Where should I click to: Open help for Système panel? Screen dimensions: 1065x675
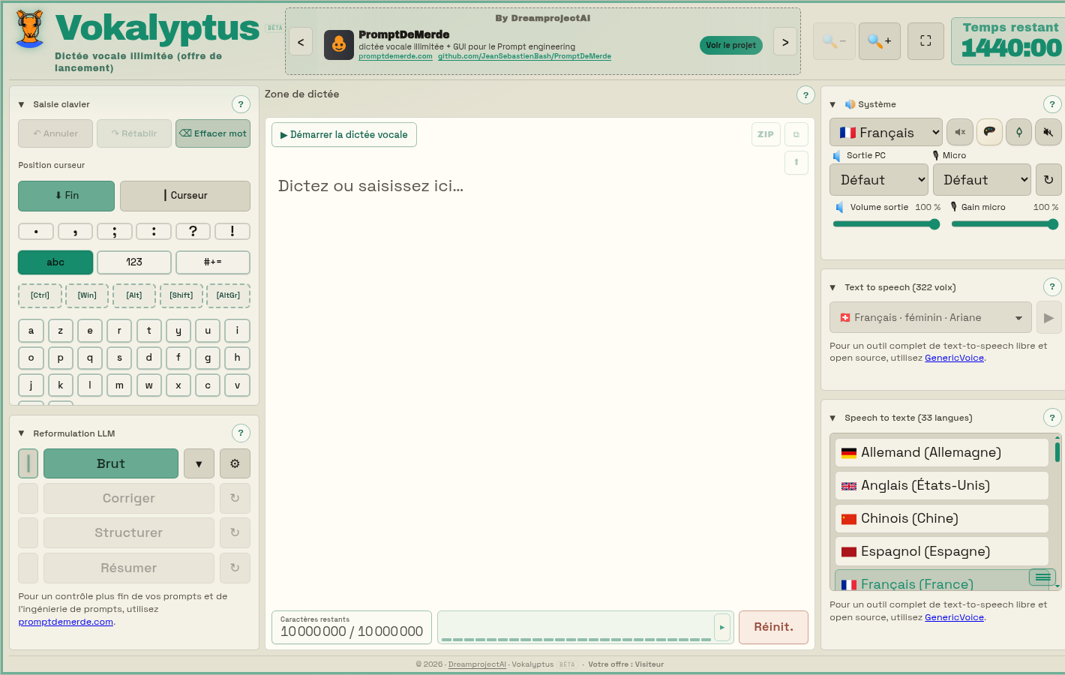pos(1052,104)
